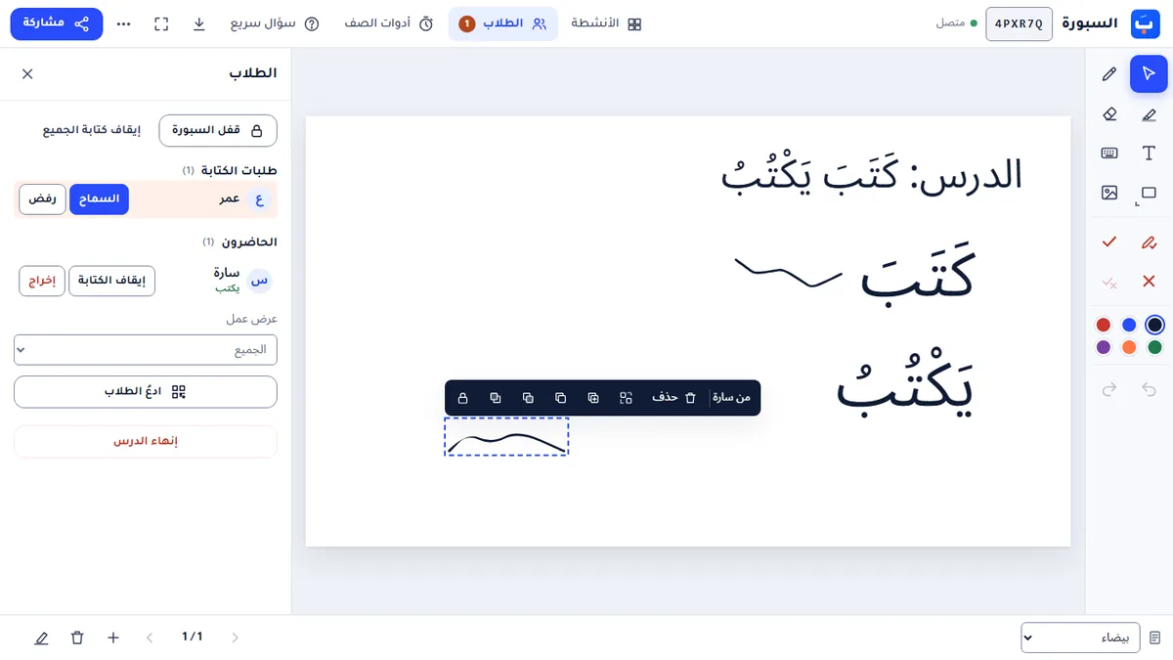Click the group-selection icon beside حذف
The image size is (1173, 660).
point(626,398)
